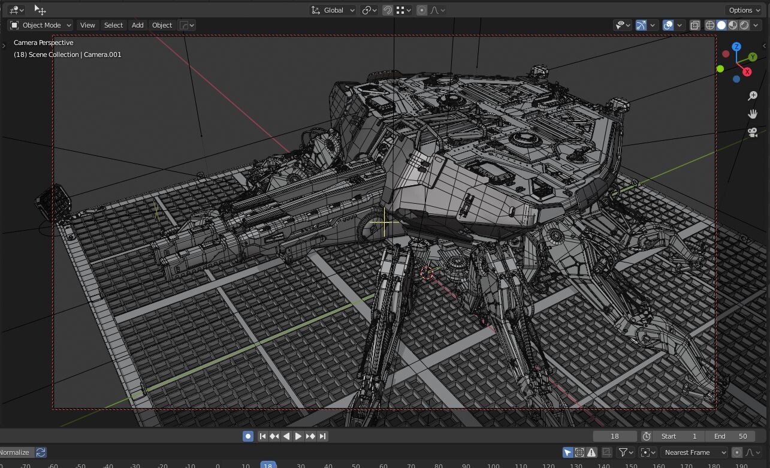Click the Y axis on navigation gizmo
770x468 pixels.
[753, 57]
